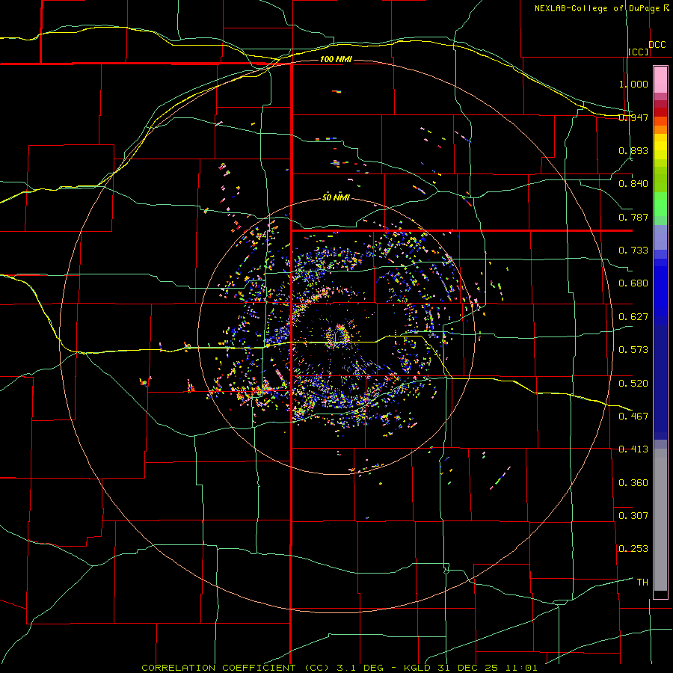Click the 50 NMI range ring label
673x673 pixels.
[336, 198]
